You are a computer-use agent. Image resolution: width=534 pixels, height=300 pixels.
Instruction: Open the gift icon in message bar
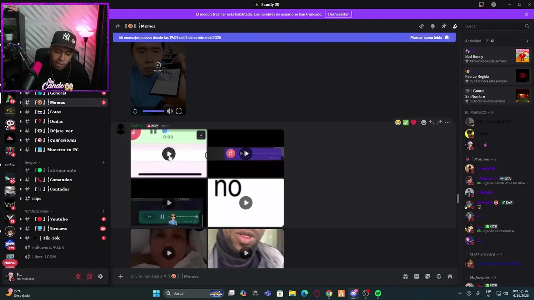click(405, 276)
